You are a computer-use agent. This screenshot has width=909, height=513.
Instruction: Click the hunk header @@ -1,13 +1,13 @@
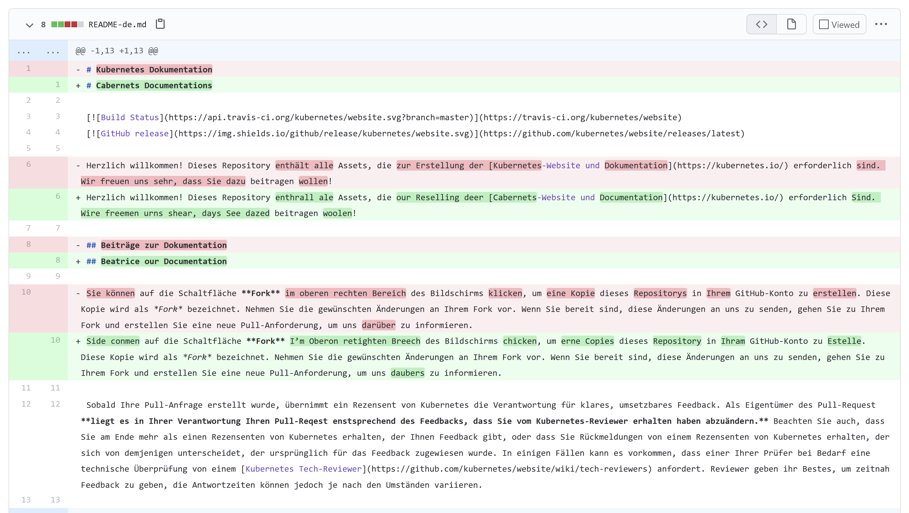[x=117, y=51]
